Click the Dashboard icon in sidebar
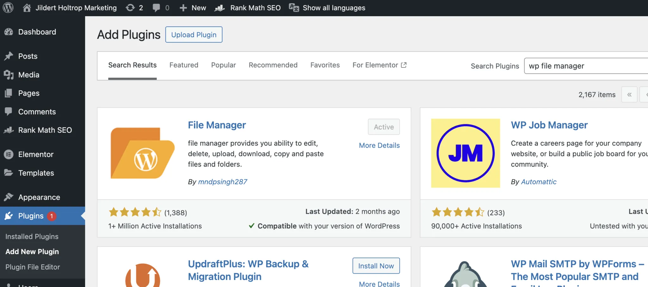Viewport: 648px width, 287px height. click(x=9, y=32)
